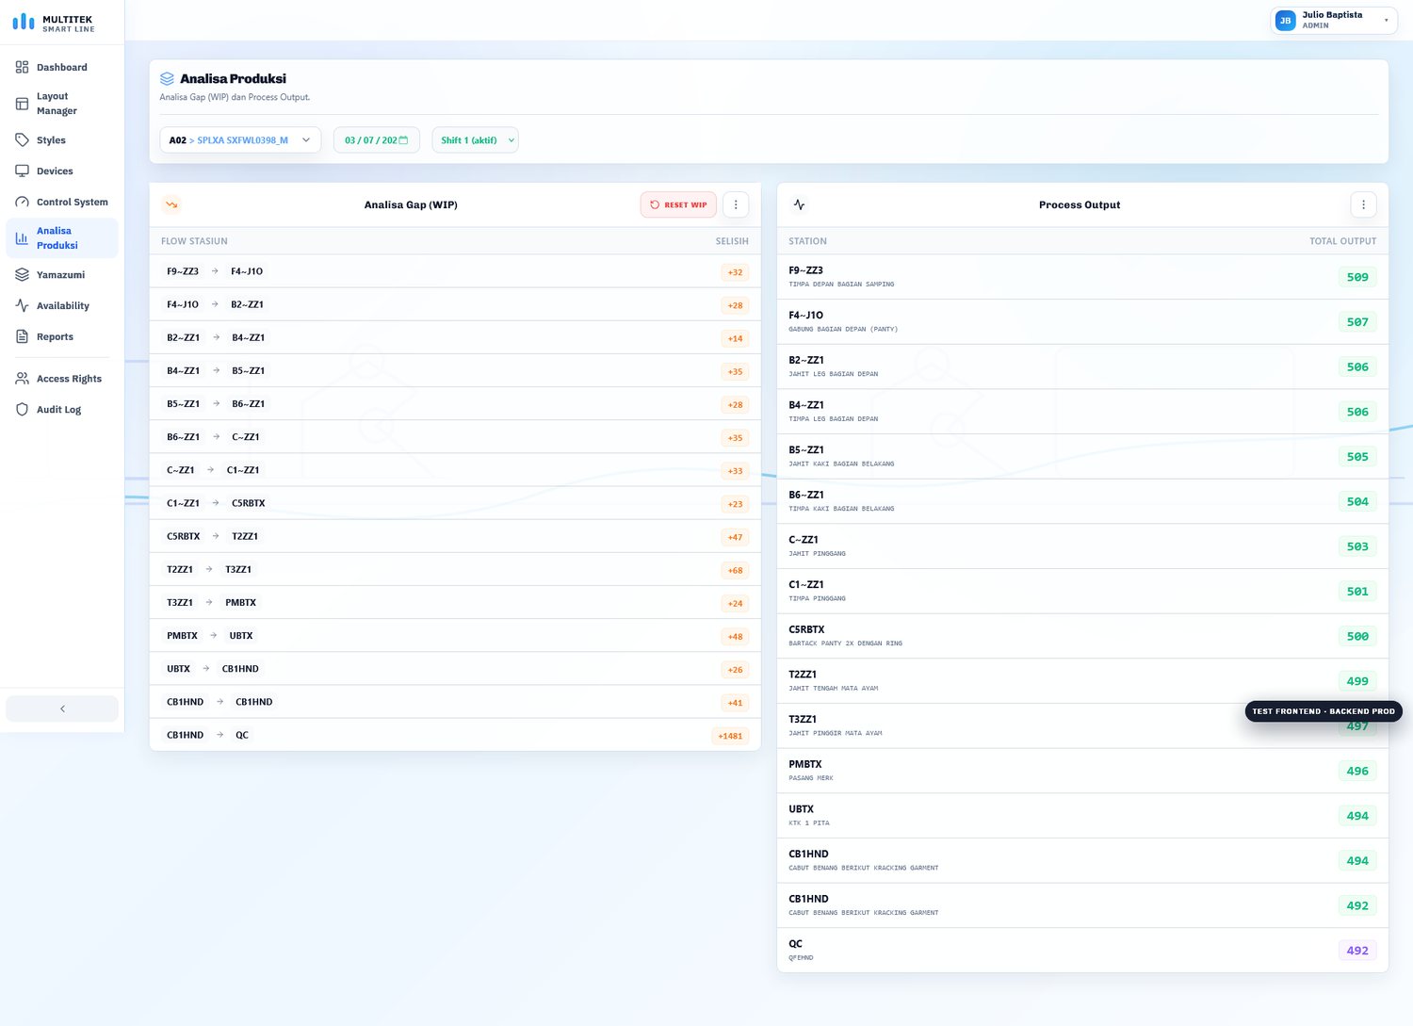
Task: Click the 500 output value for C5RBTX
Action: coord(1357,636)
